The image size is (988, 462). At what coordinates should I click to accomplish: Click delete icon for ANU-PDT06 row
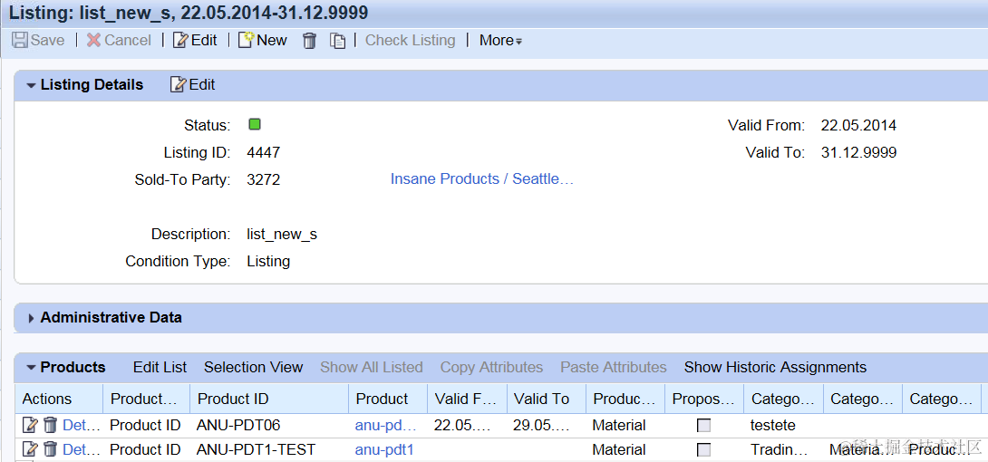(51, 425)
